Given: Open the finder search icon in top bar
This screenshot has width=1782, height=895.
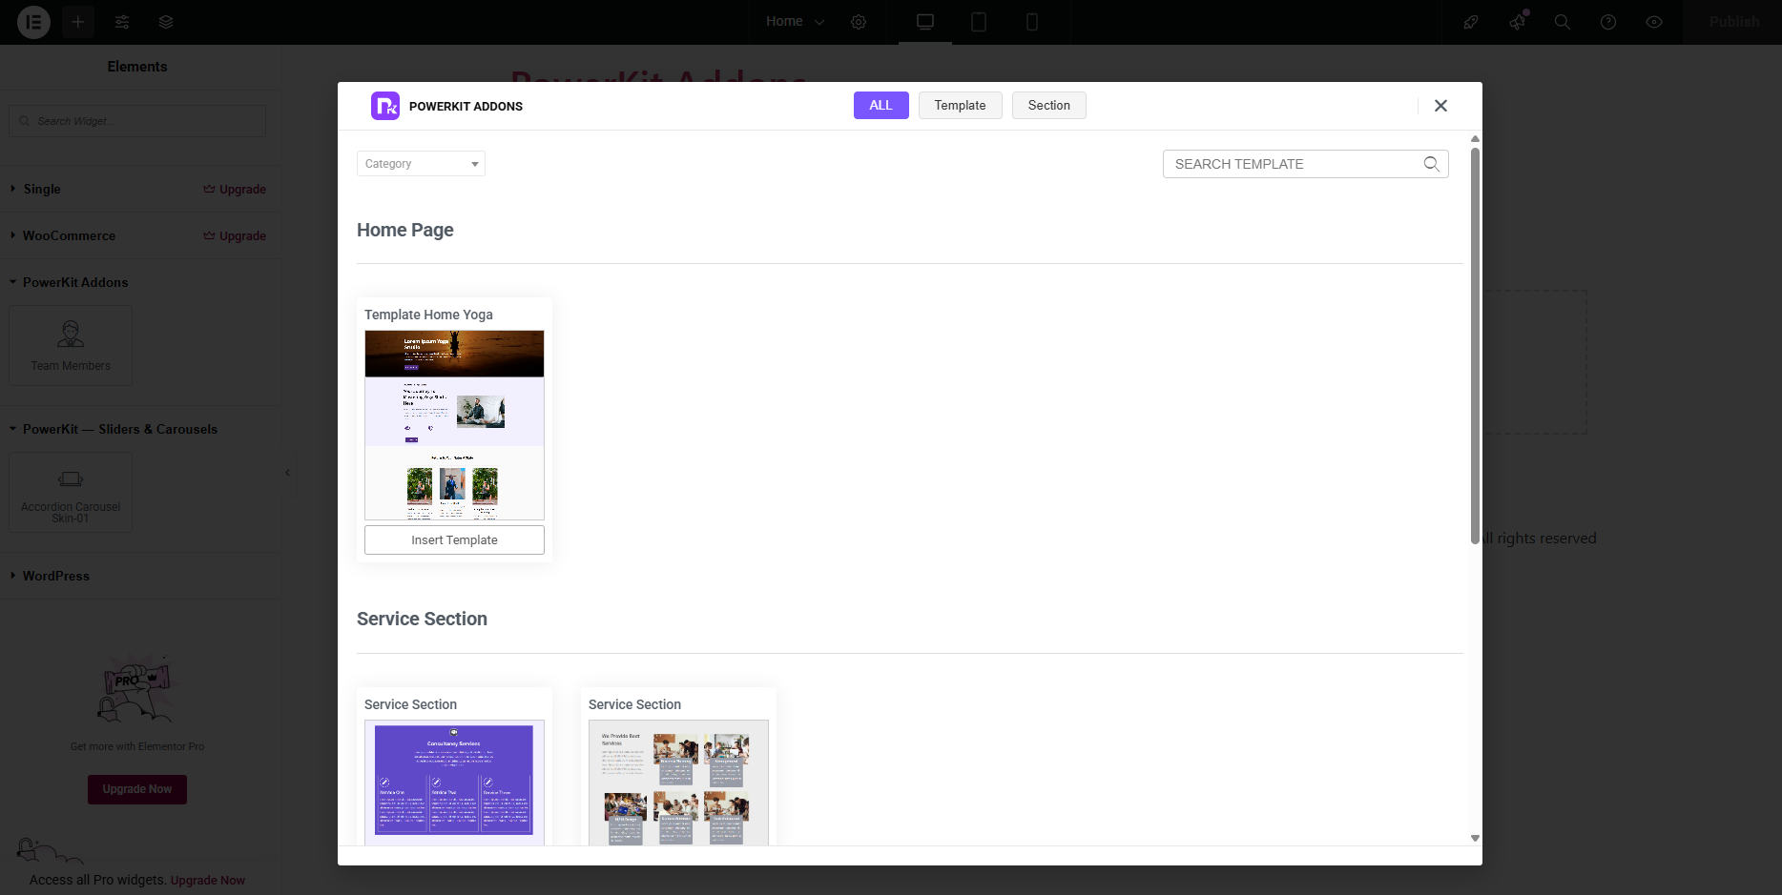Looking at the screenshot, I should click(x=1563, y=22).
